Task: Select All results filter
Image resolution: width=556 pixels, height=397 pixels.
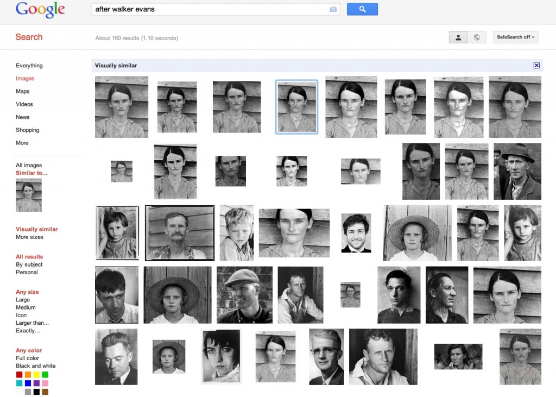Action: 29,256
